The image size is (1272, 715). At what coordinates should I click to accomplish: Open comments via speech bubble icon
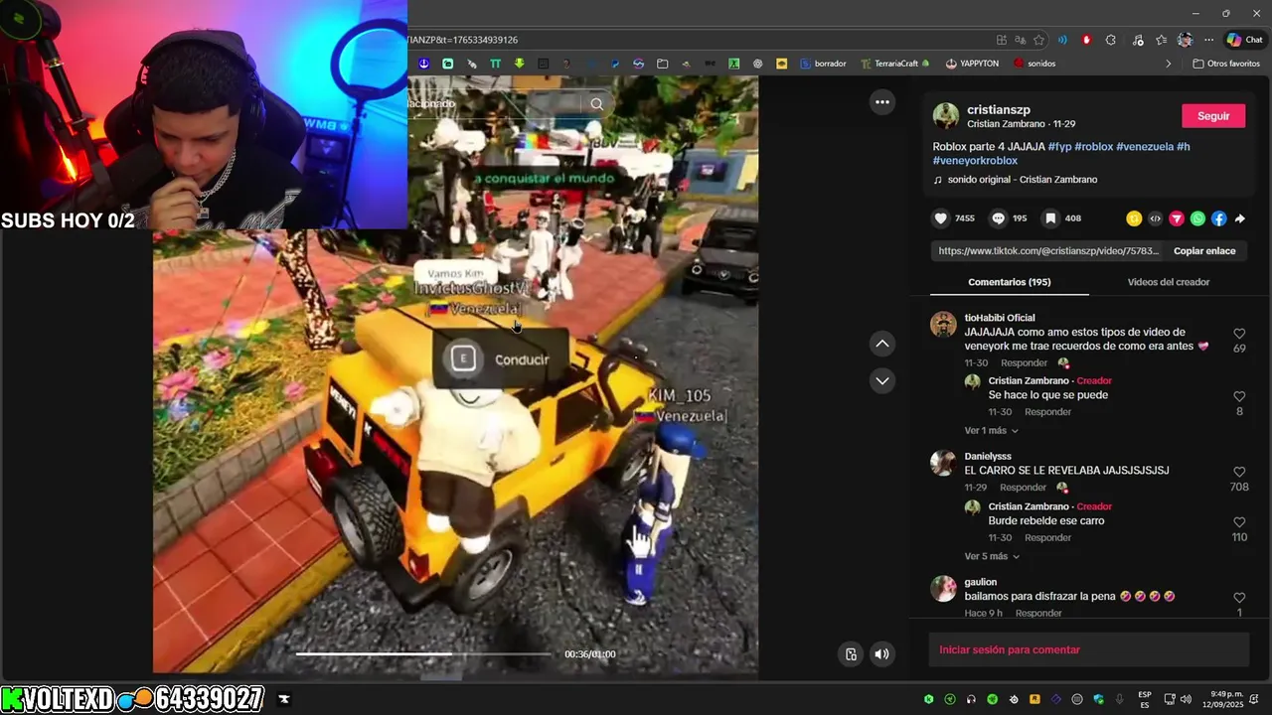(x=998, y=218)
